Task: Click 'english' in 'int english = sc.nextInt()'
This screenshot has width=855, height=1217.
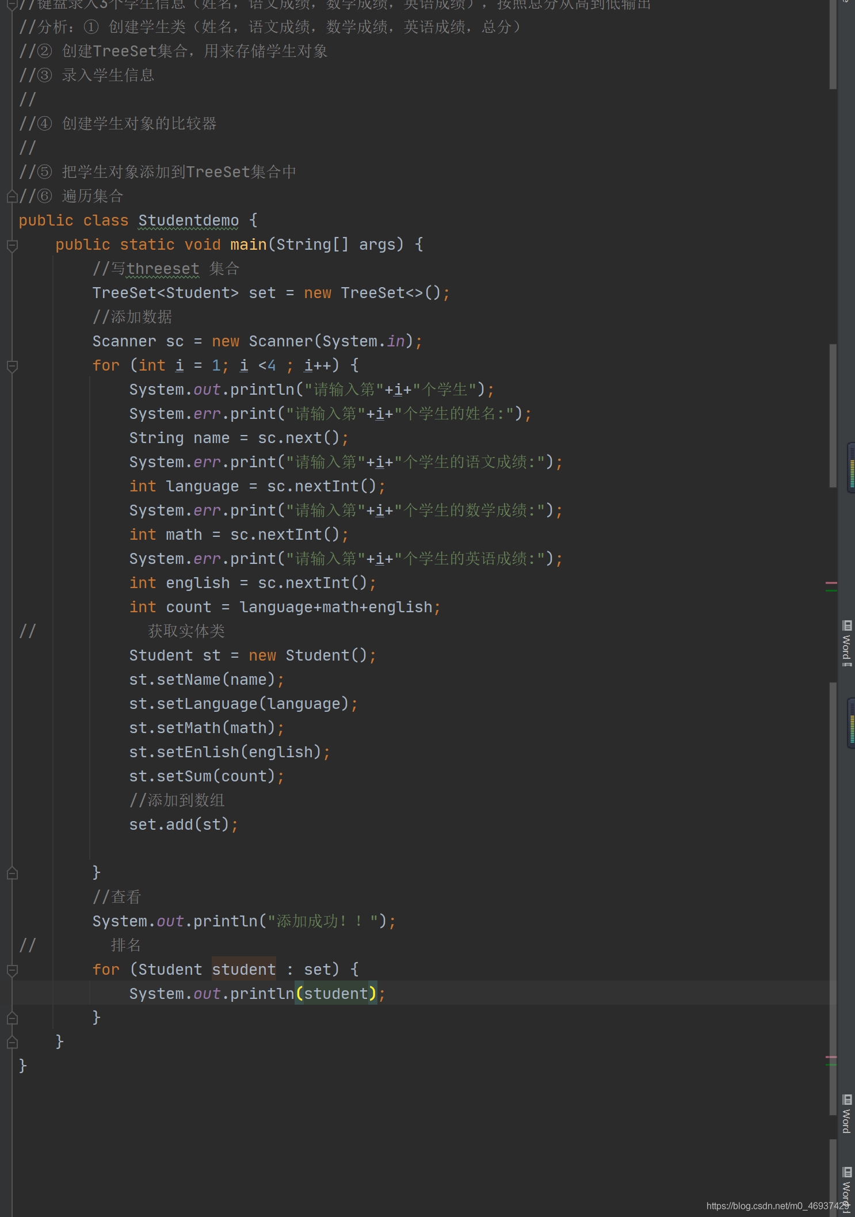Action: [198, 583]
